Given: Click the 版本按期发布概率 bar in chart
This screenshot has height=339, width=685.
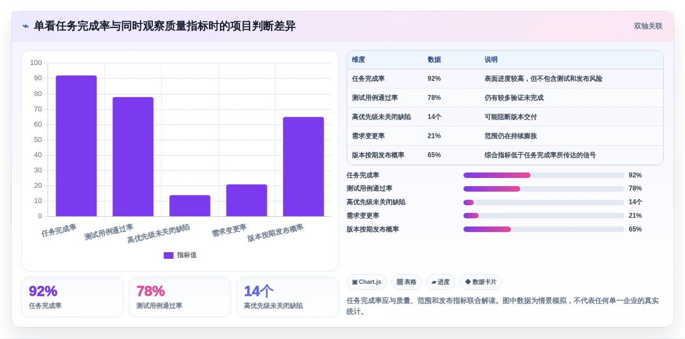Looking at the screenshot, I should [x=303, y=166].
